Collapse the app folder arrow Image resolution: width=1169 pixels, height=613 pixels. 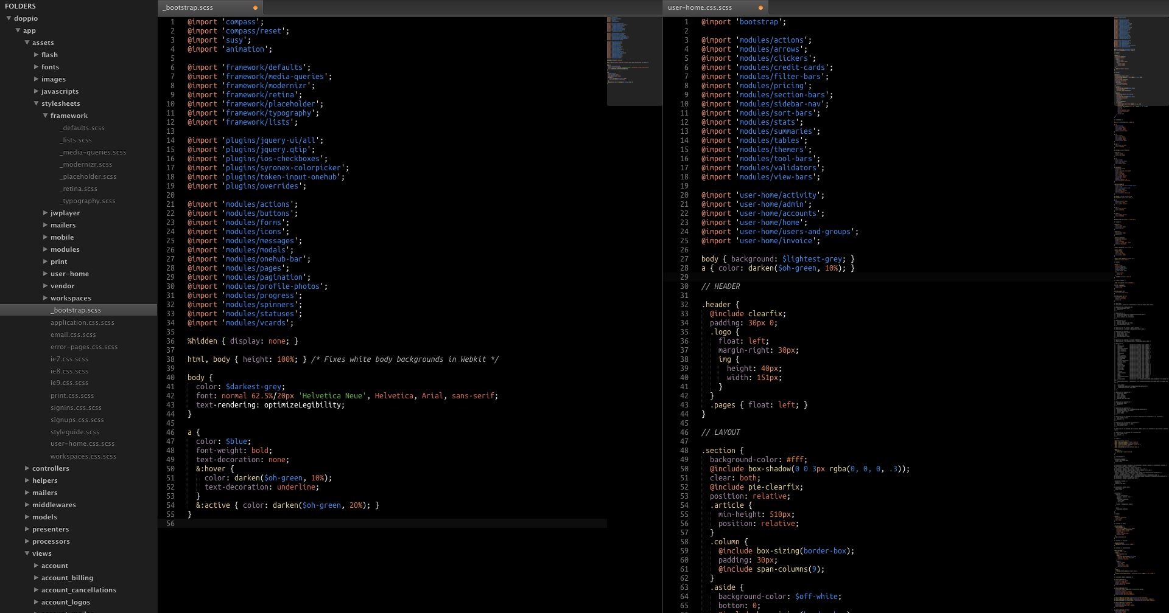(x=18, y=30)
